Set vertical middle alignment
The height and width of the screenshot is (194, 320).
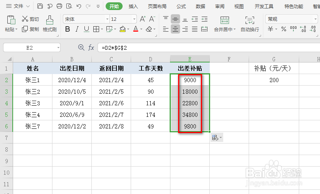(x=175, y=19)
